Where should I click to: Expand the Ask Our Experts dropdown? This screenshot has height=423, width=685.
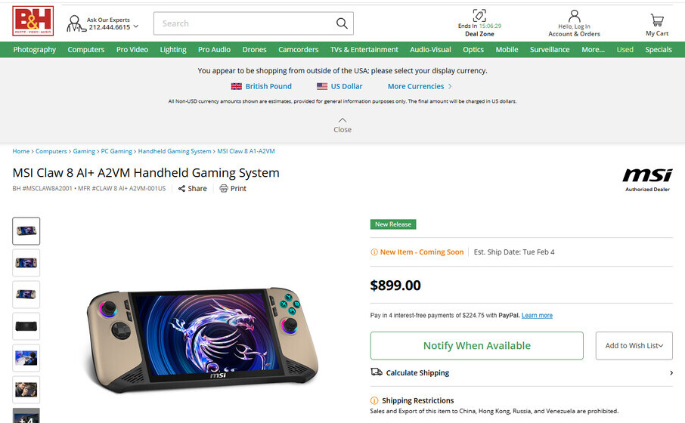point(136,26)
